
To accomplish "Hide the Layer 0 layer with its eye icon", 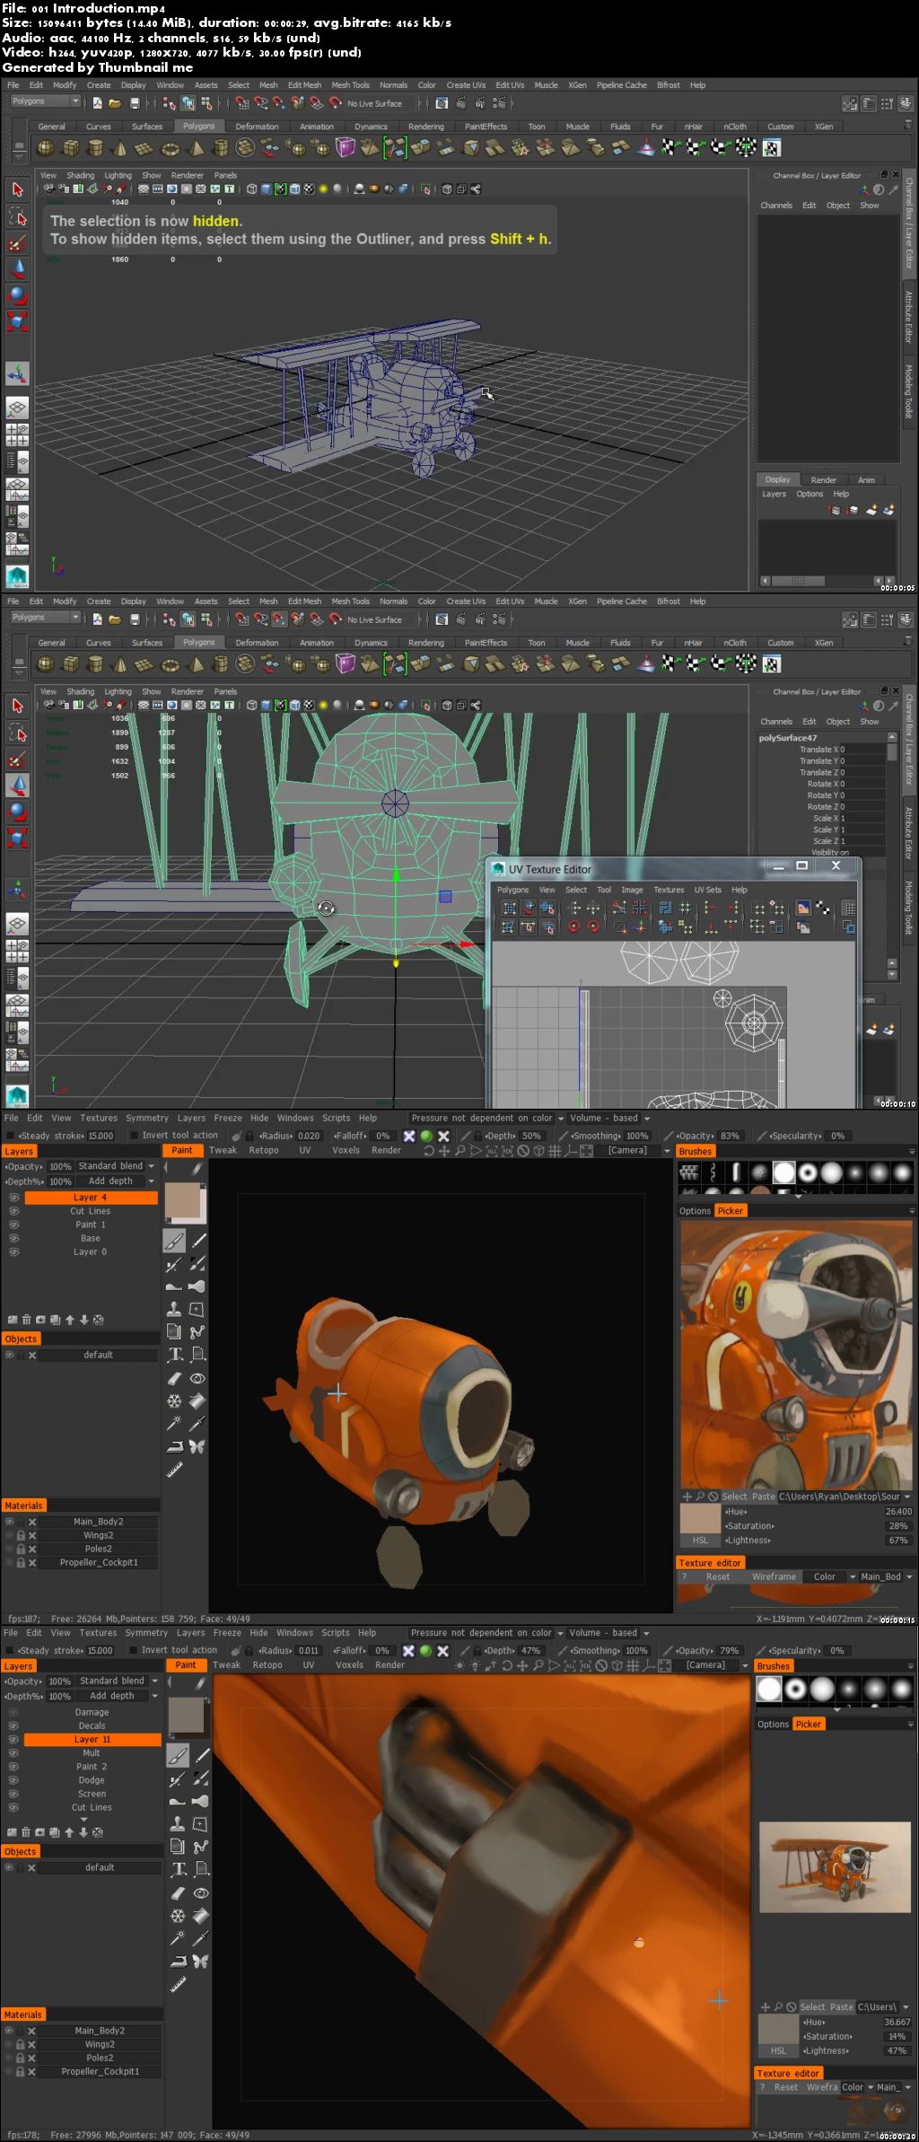I will click(13, 1251).
